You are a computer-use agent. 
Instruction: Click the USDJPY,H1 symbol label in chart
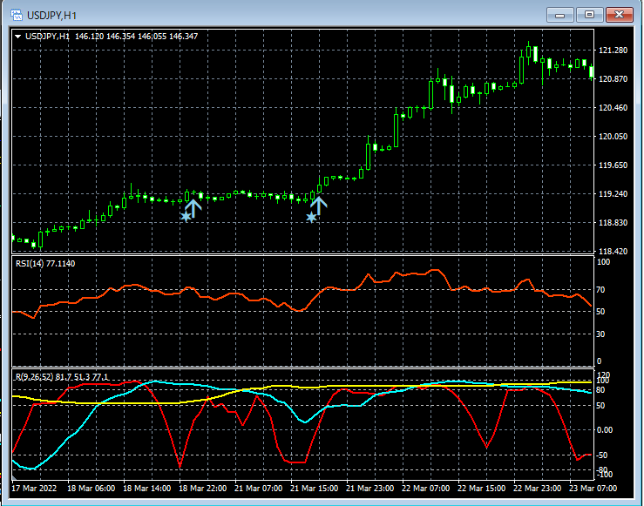[x=48, y=37]
